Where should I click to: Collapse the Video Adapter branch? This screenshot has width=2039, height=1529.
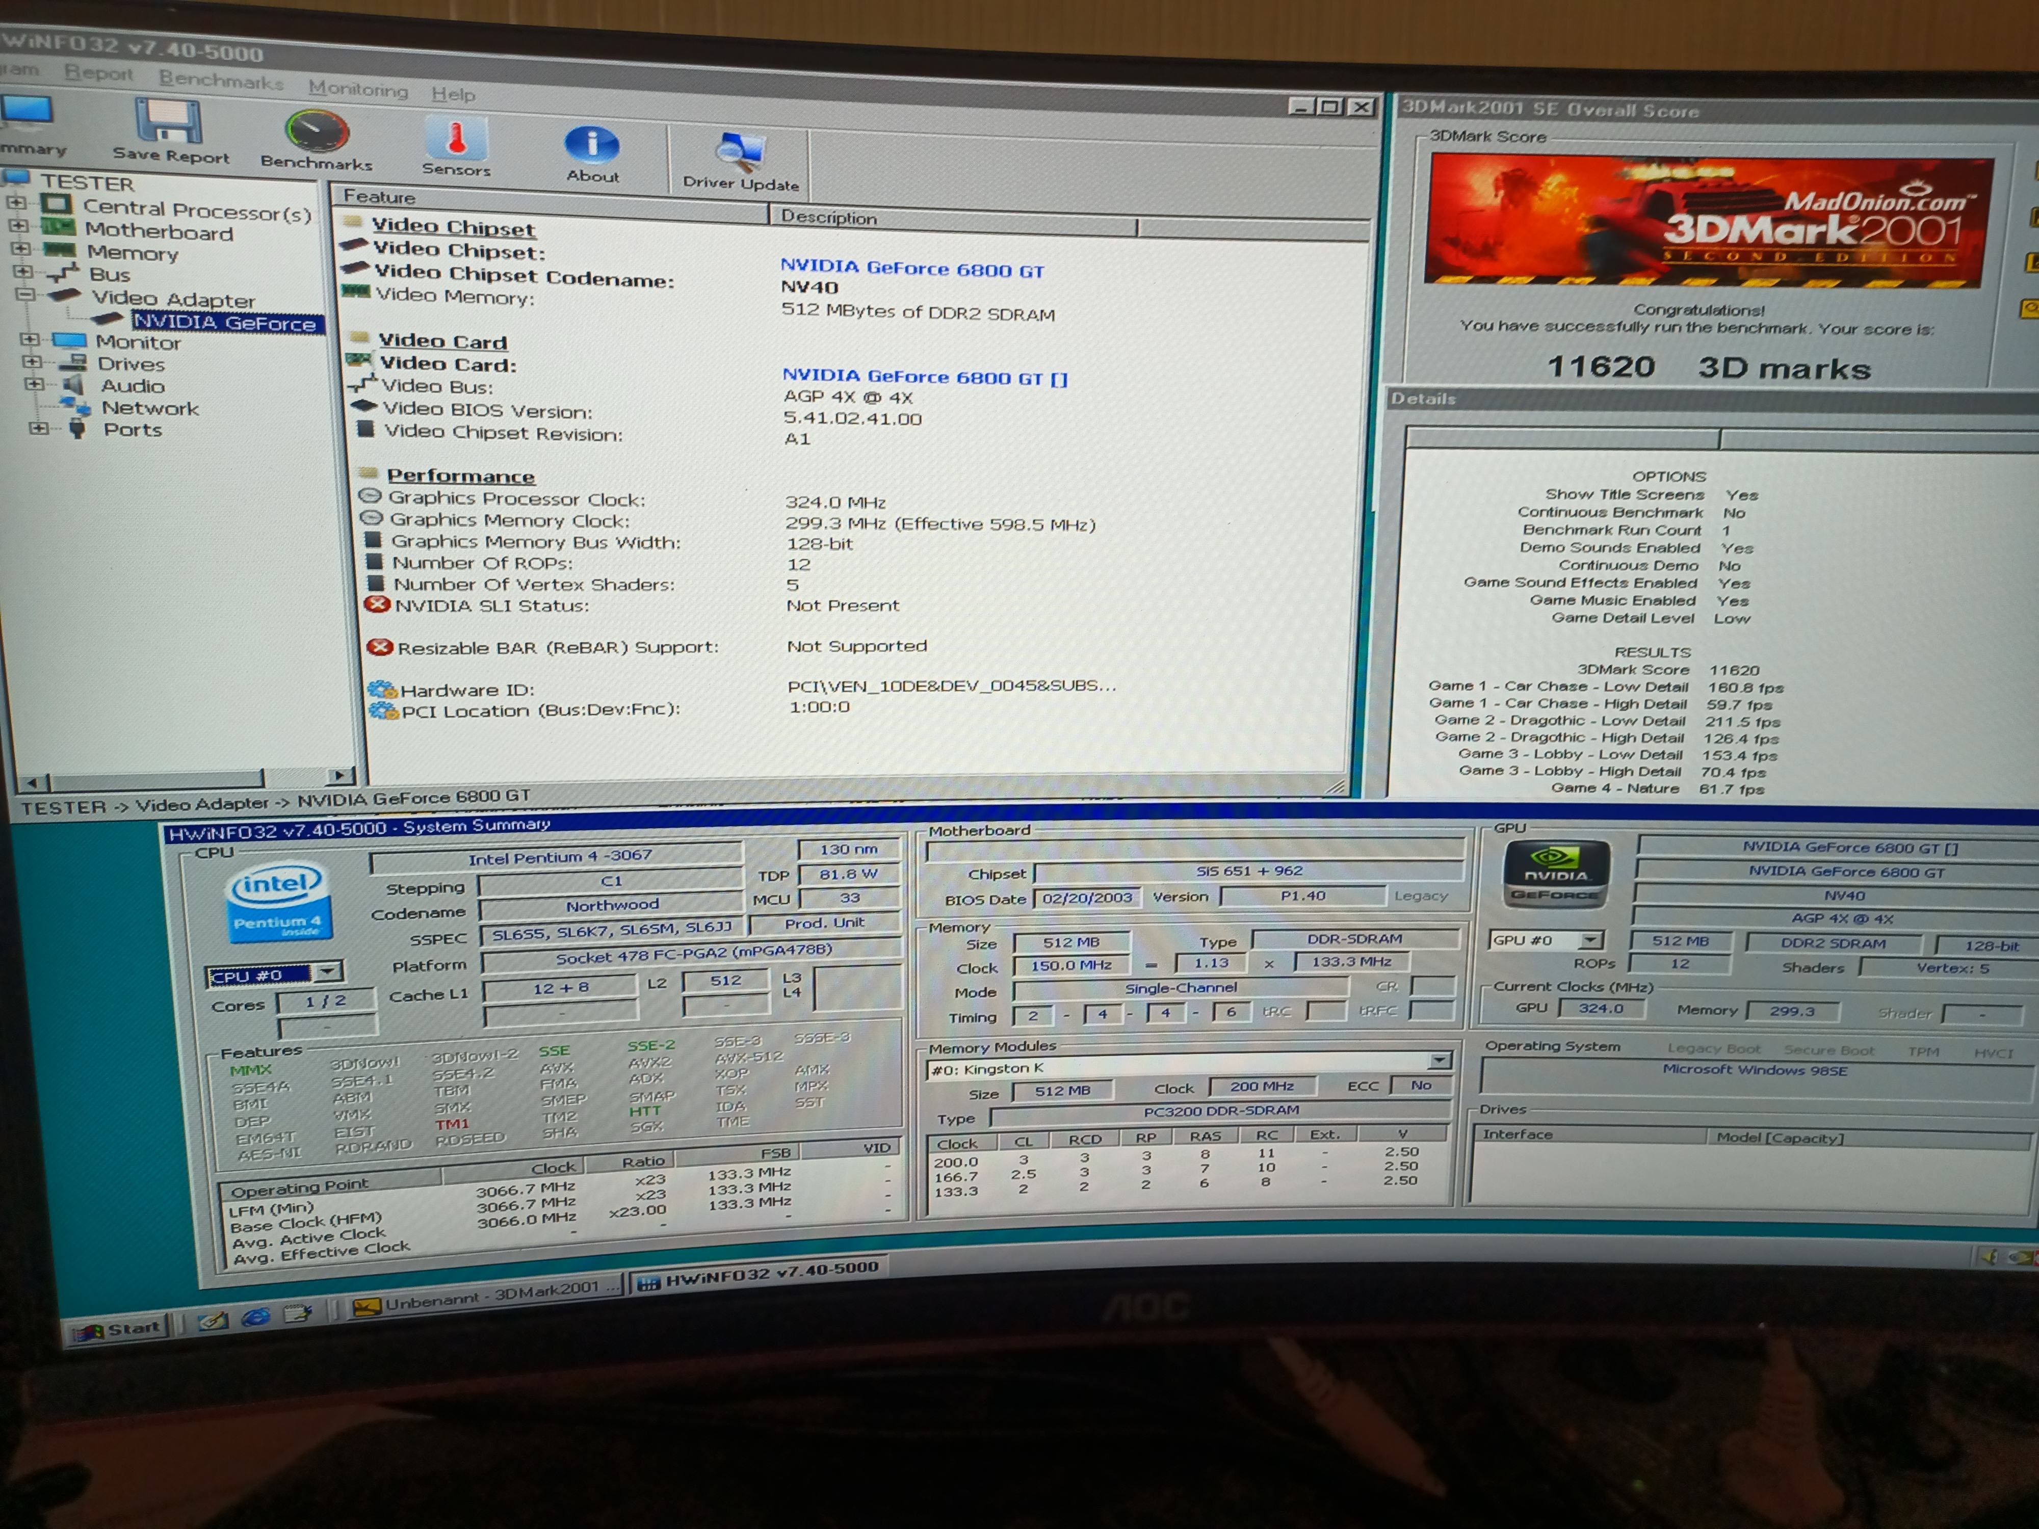pyautogui.click(x=25, y=295)
